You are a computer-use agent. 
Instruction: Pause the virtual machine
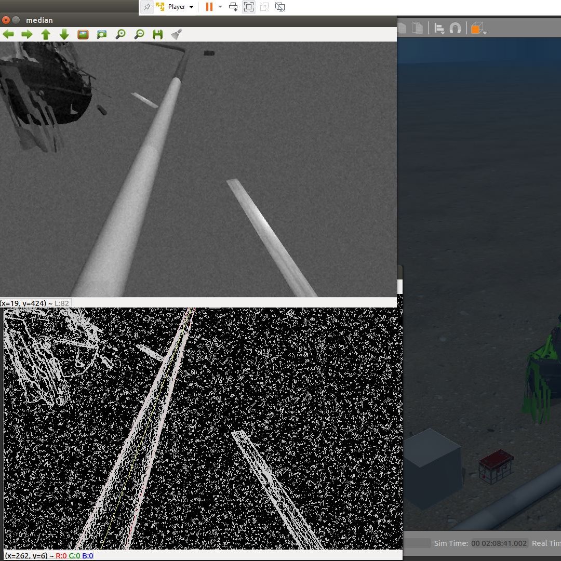[x=209, y=7]
